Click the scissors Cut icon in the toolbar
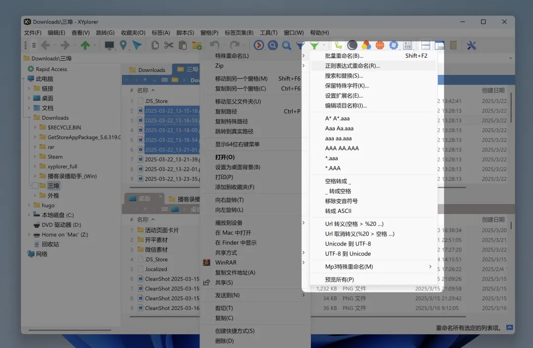Screen dimensions: 533x348 pyautogui.click(x=169, y=45)
